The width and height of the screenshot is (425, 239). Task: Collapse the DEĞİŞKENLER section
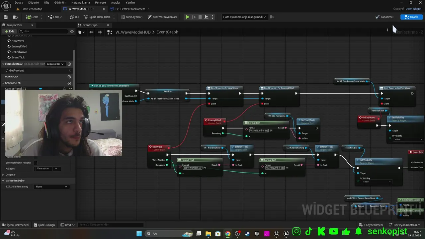pos(3,83)
